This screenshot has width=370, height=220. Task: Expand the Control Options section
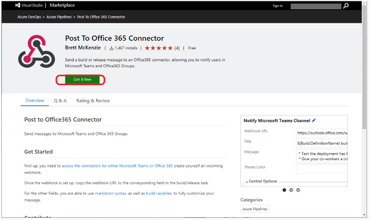(261, 181)
